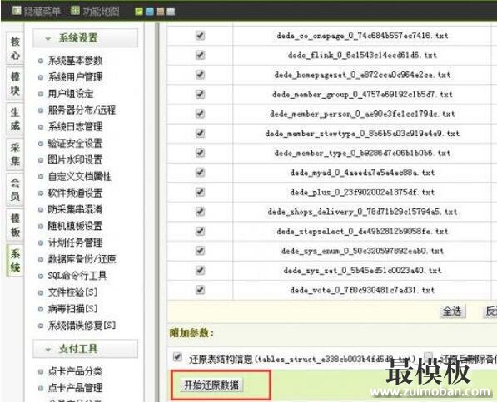Open 防采集串混淆 menu item
Screen dimensions: 497x402
tap(75, 209)
